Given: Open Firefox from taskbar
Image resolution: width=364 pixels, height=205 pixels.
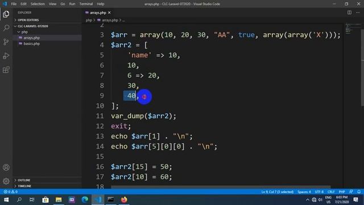Looking at the screenshot, I should pos(124,200).
